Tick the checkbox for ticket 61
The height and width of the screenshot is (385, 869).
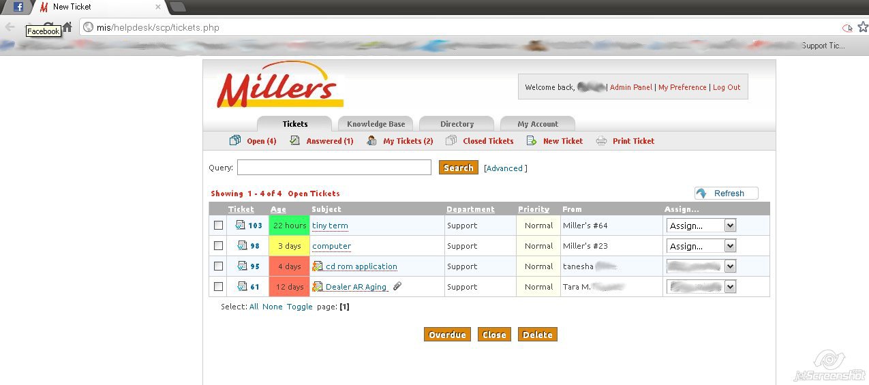pyautogui.click(x=219, y=286)
